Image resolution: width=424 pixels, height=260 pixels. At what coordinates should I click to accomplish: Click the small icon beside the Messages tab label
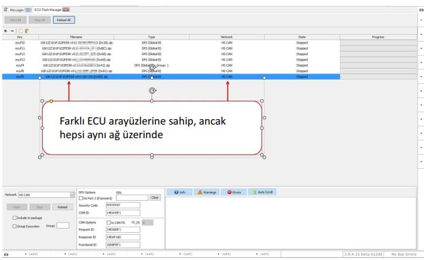[x=28, y=10]
